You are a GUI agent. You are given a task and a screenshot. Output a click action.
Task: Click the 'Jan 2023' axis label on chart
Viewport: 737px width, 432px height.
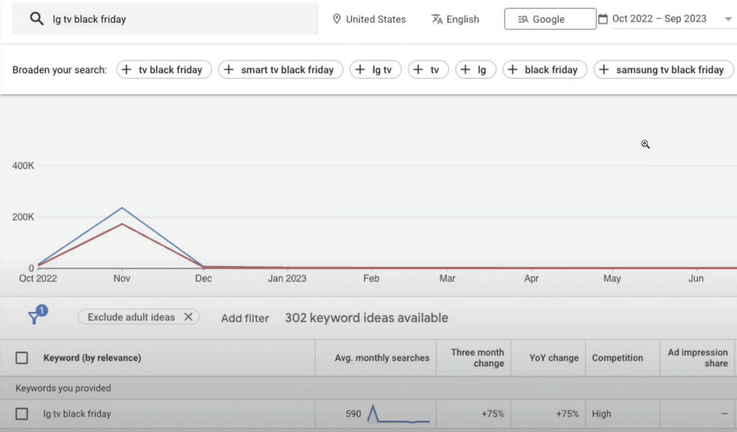(287, 278)
